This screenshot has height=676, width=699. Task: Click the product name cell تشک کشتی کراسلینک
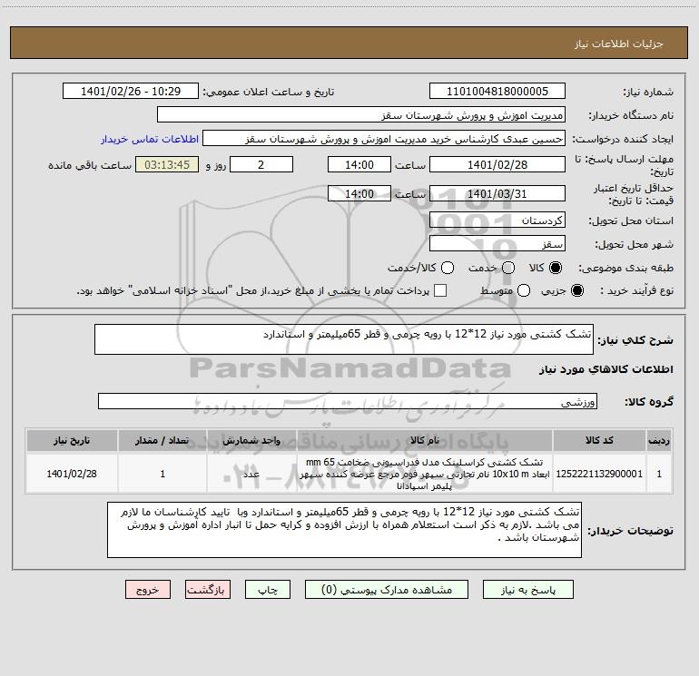point(425,474)
